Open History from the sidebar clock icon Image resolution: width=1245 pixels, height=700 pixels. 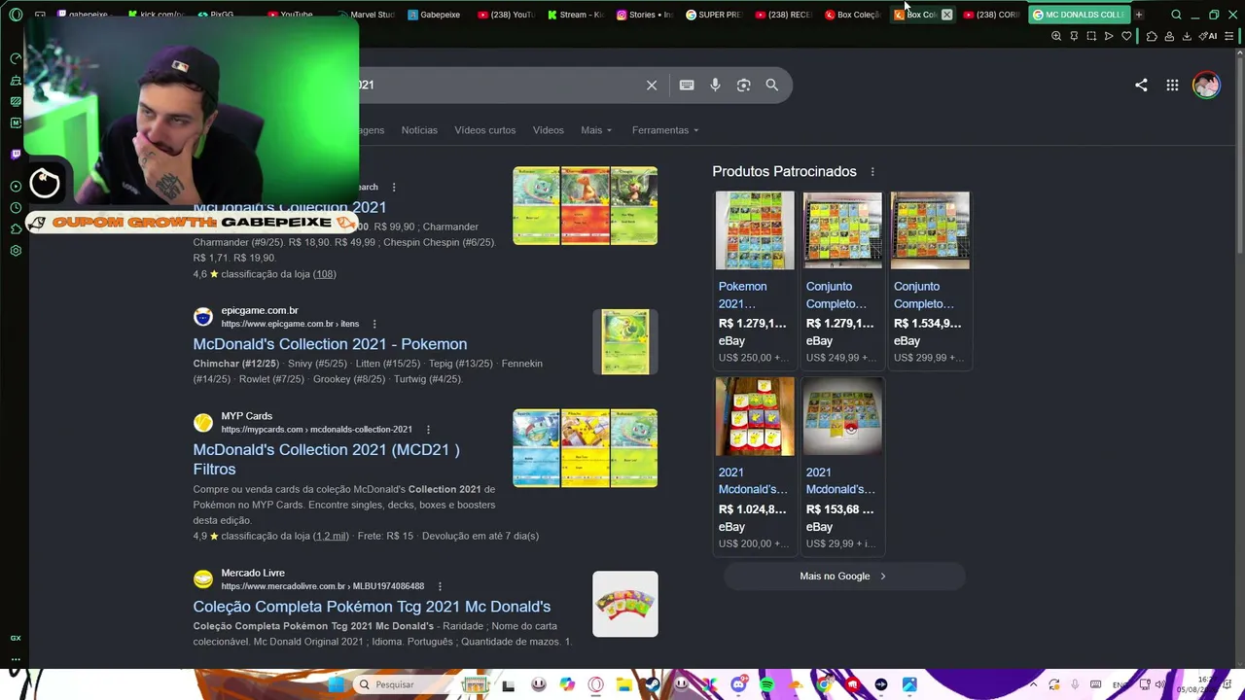tap(16, 208)
